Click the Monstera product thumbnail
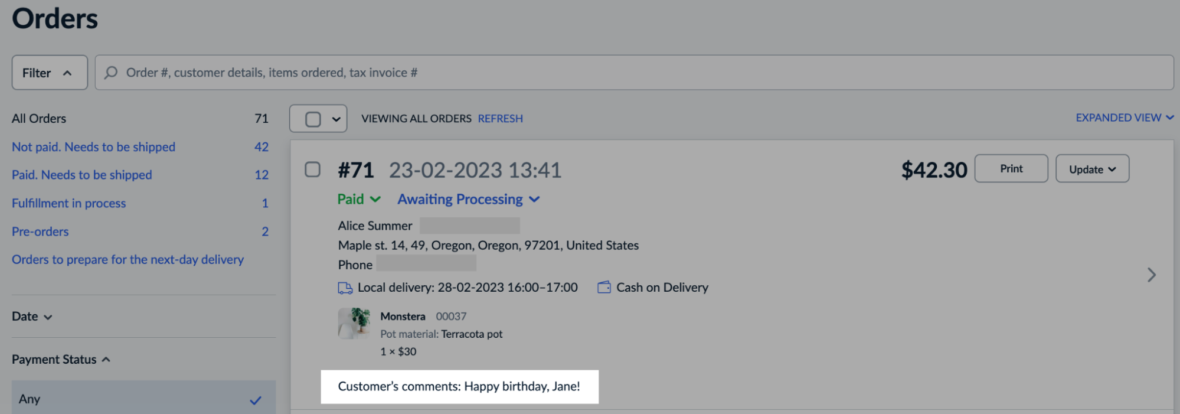 354,324
